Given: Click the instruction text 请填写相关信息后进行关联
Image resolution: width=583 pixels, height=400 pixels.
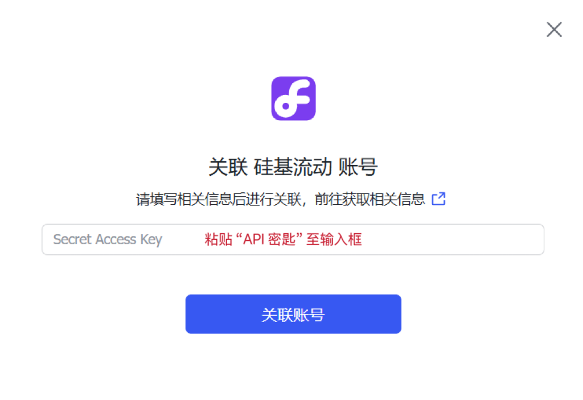Looking at the screenshot, I should click(219, 199).
